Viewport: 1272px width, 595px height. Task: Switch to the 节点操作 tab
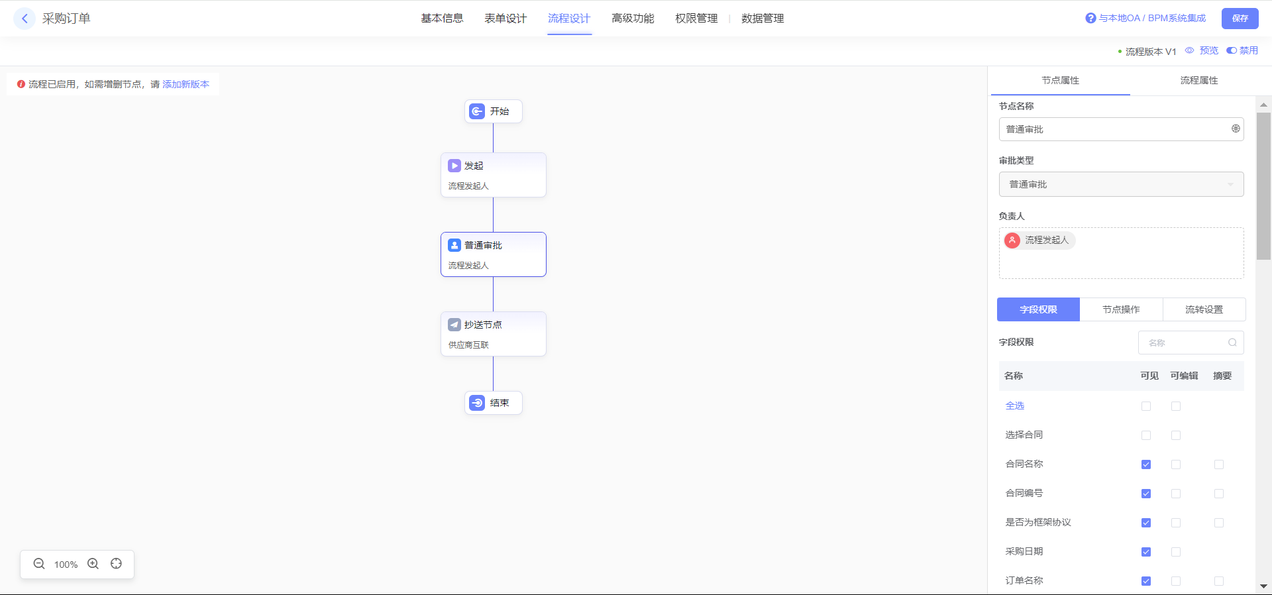1121,309
